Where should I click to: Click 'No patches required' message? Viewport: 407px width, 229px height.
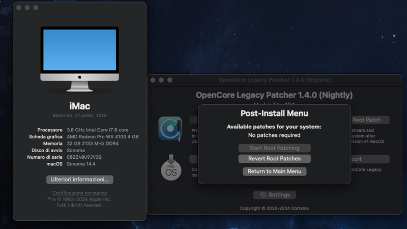pyautogui.click(x=274, y=135)
